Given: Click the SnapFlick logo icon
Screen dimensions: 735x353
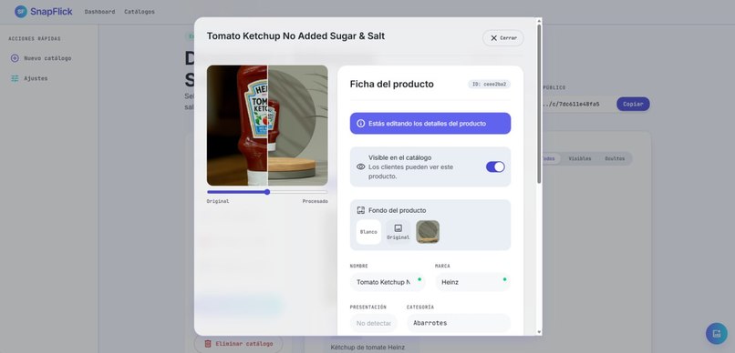Looking at the screenshot, I should tap(21, 12).
